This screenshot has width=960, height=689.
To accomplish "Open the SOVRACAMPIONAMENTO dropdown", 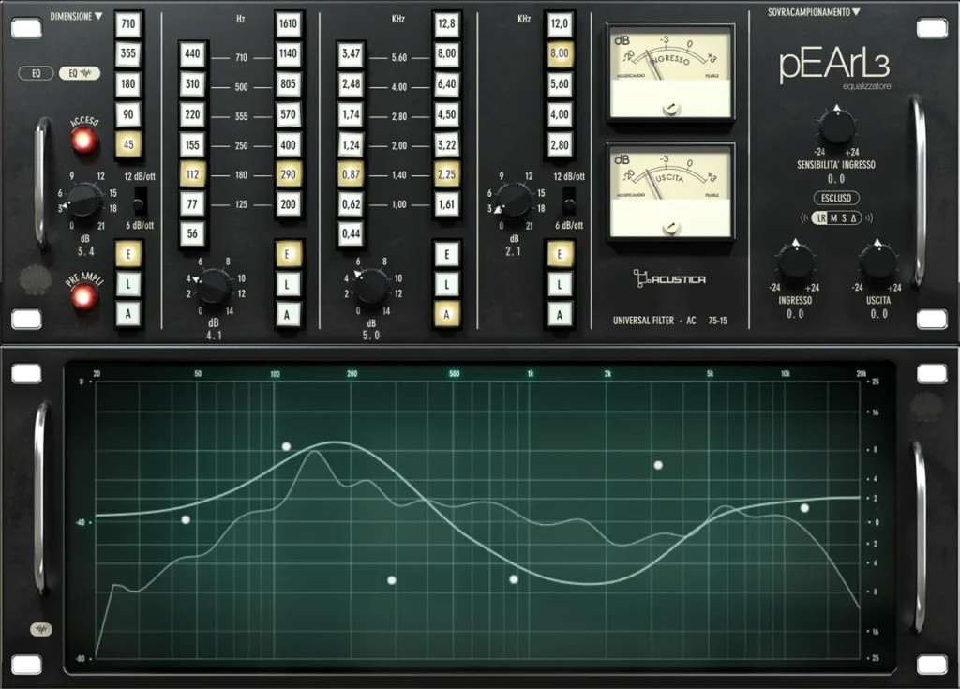I will 812,11.
